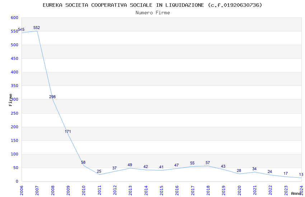
Task: Select the peak data label 552
Action: (37, 28)
